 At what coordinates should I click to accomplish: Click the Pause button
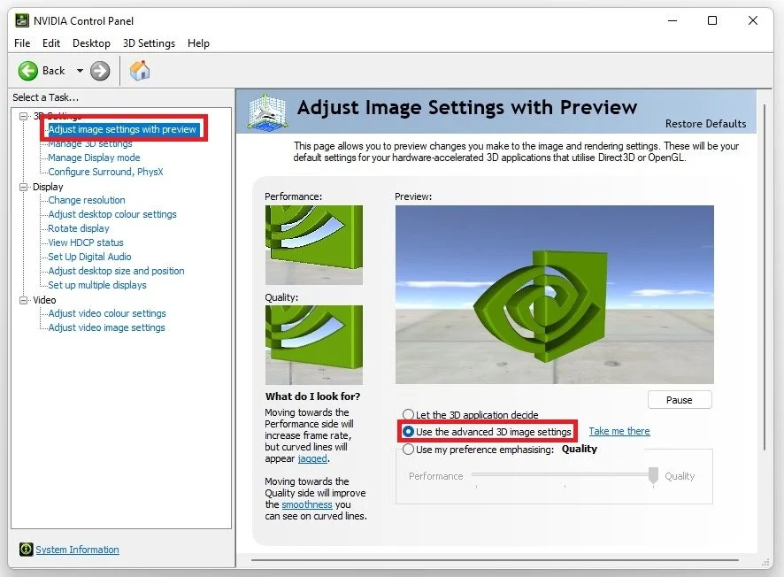pyautogui.click(x=680, y=400)
